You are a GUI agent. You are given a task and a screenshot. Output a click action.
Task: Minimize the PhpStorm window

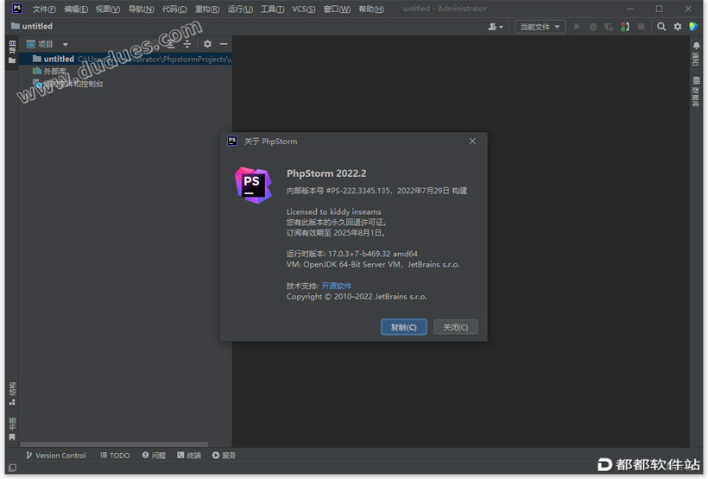pos(630,9)
